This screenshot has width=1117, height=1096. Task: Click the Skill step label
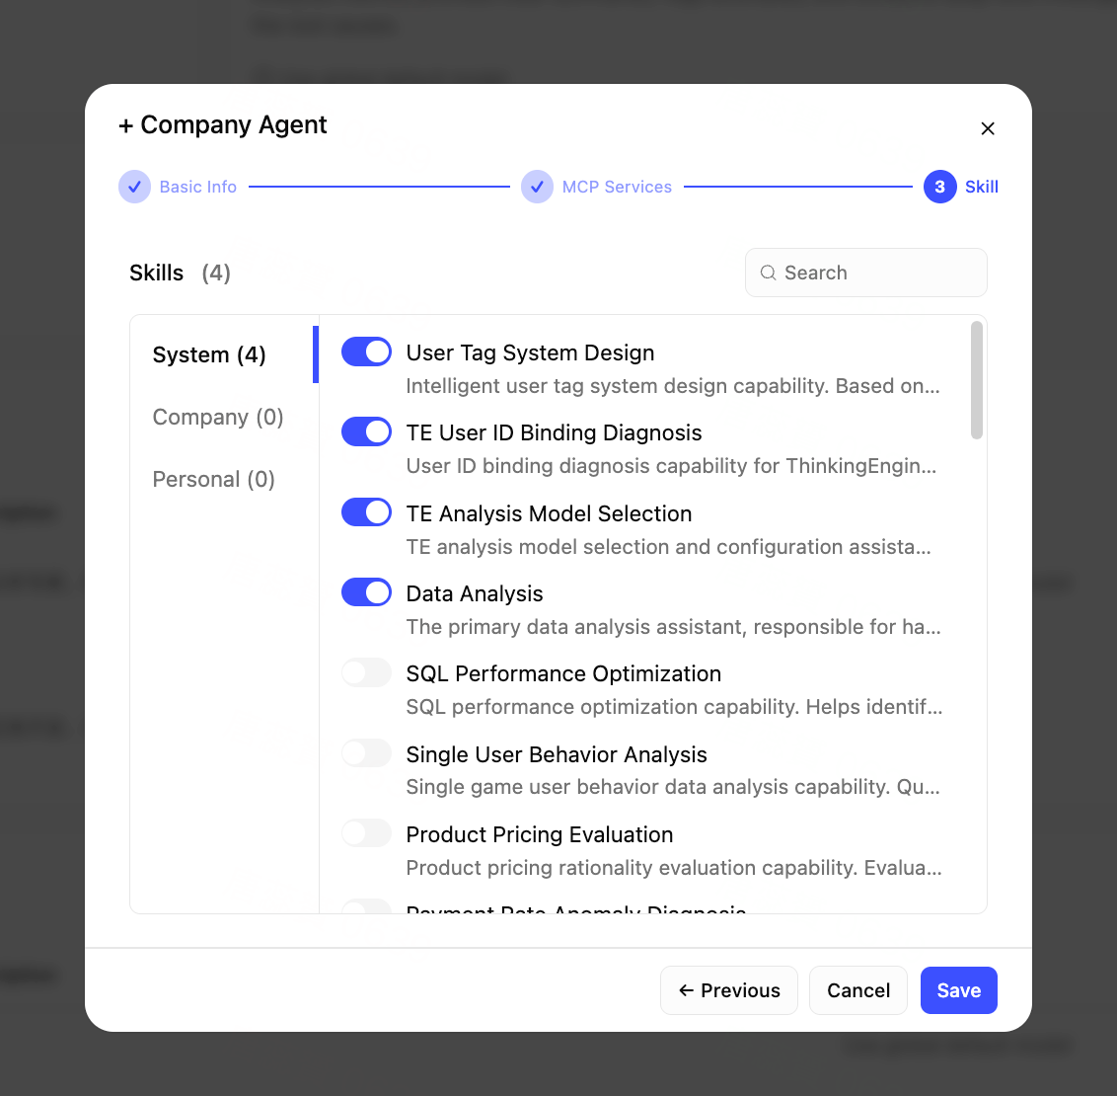(x=982, y=187)
